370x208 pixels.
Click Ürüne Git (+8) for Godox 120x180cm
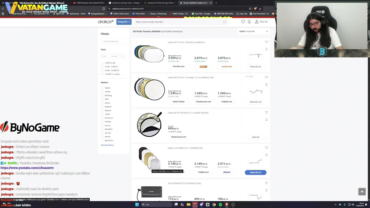point(256,172)
